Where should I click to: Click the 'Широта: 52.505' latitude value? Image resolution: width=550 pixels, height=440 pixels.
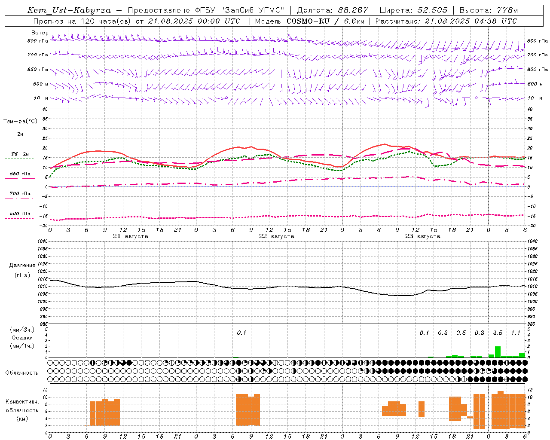[x=413, y=10]
